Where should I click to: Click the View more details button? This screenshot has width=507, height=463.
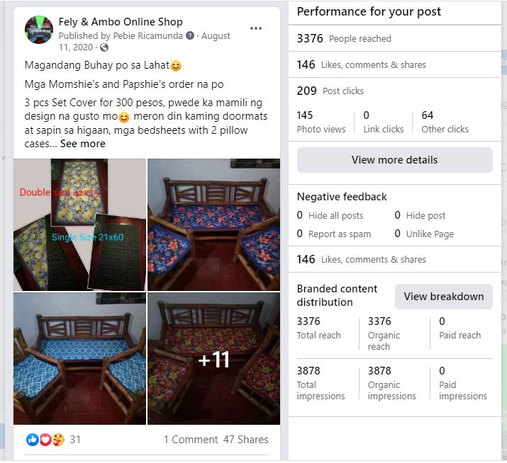(x=394, y=160)
